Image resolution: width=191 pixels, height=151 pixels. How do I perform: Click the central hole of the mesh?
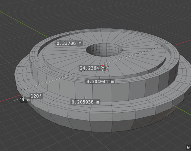tap(104, 50)
